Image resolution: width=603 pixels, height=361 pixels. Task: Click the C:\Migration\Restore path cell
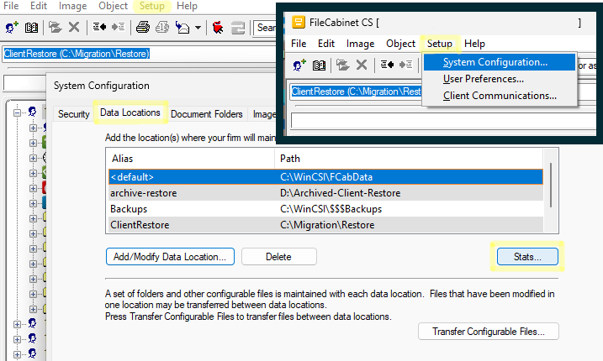click(327, 225)
